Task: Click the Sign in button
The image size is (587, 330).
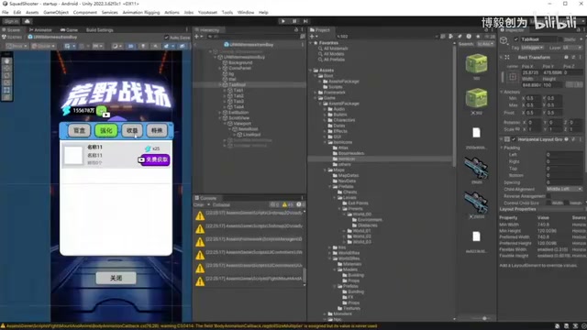Action: (x=12, y=21)
